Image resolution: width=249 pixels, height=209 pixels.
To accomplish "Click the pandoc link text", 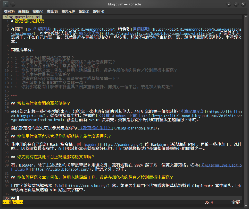I will point(91,144).
